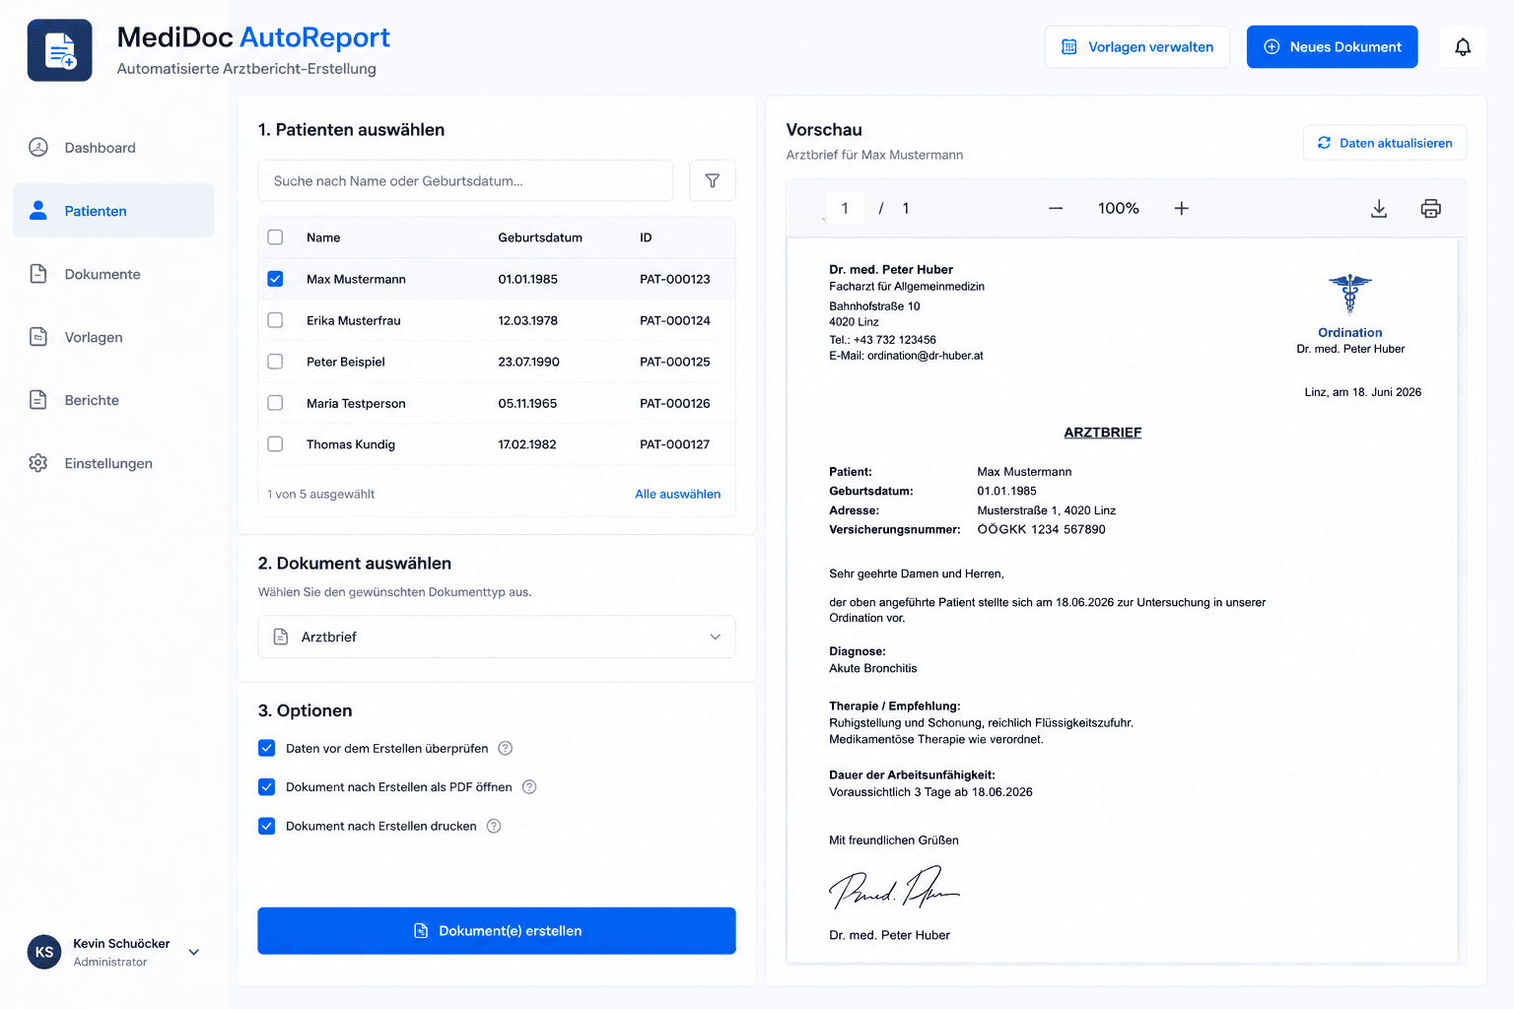Click birthdate 17.02.1982
The height and width of the screenshot is (1009, 1514).
(527, 444)
